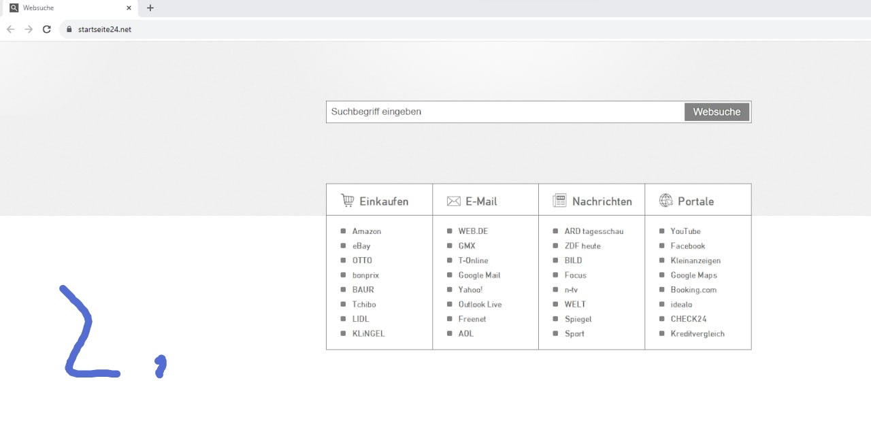Click the Suchbegriff eingeben search field
This screenshot has width=871, height=436.
click(506, 112)
